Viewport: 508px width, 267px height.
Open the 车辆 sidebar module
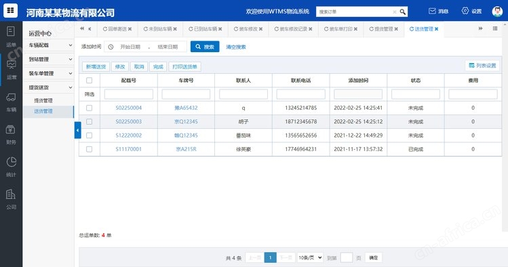tap(11, 102)
